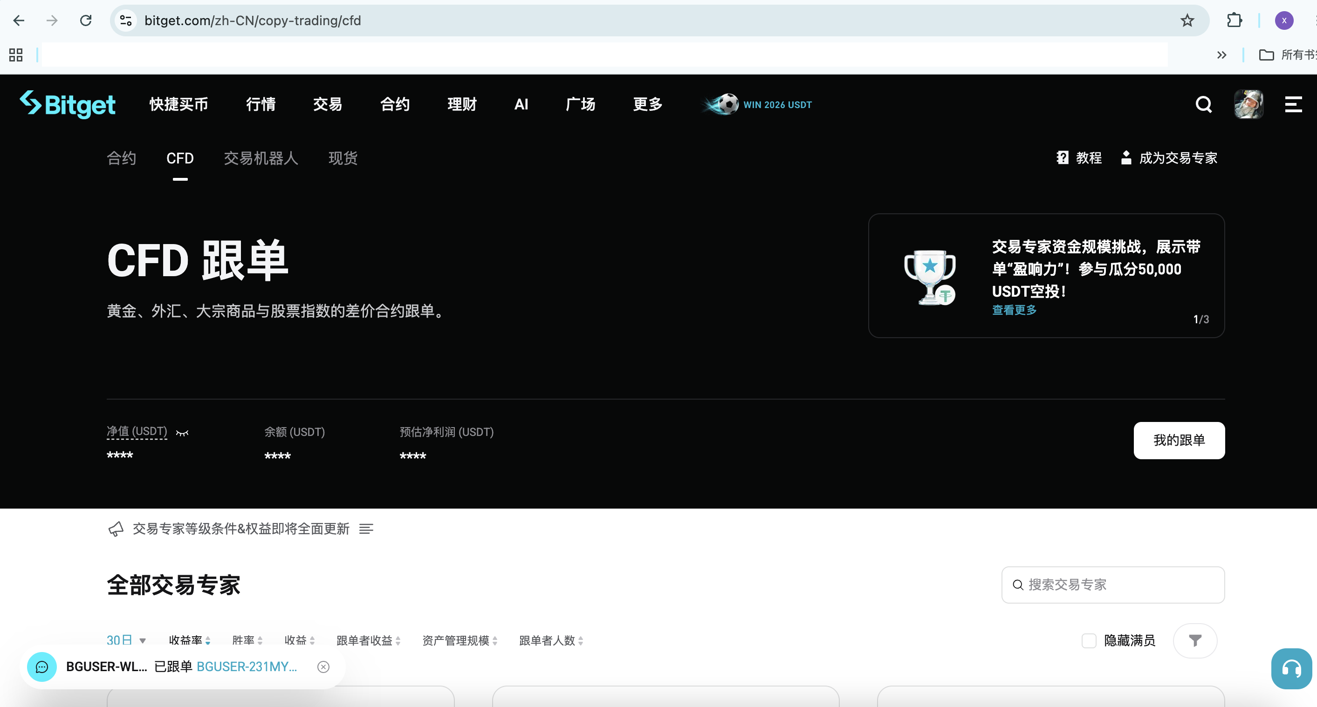Open 交易专家等级条件&权益即将全面更新 announcement
This screenshot has height=707, width=1317.
click(x=241, y=529)
